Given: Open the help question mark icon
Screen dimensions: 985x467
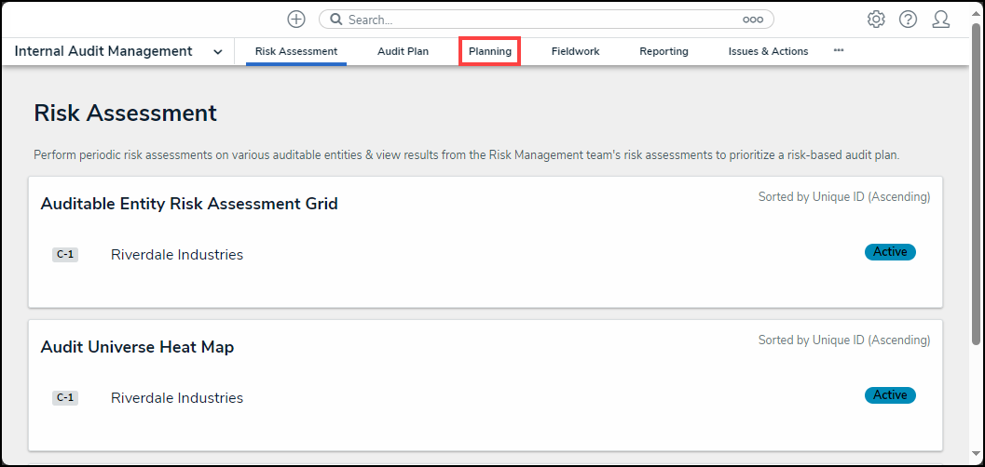Looking at the screenshot, I should click(908, 20).
